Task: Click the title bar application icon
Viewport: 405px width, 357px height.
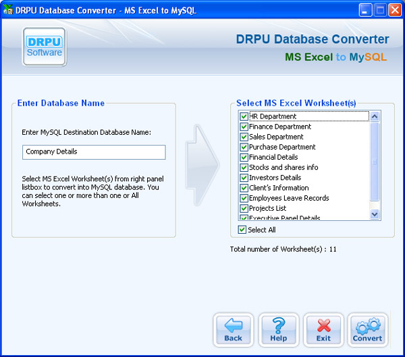Action: tap(7, 10)
